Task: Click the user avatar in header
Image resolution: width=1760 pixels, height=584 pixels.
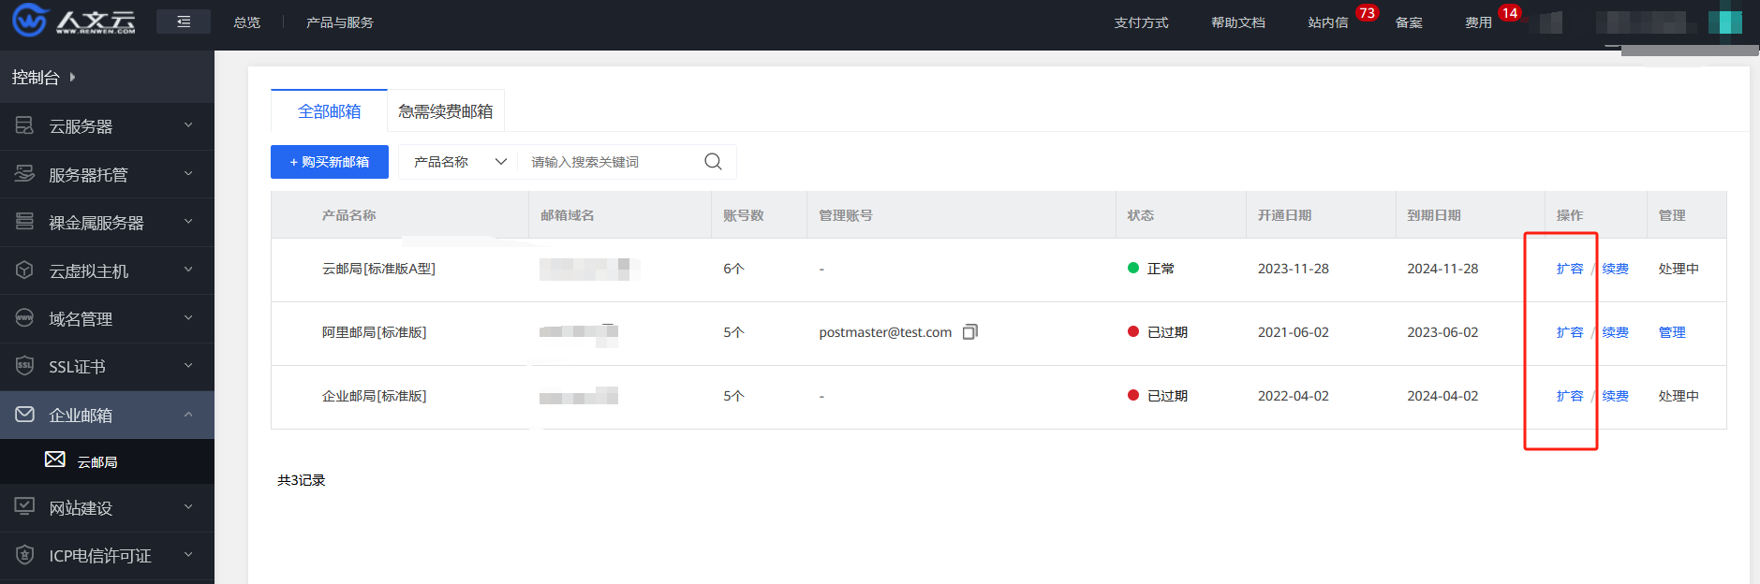Action: pyautogui.click(x=1724, y=22)
